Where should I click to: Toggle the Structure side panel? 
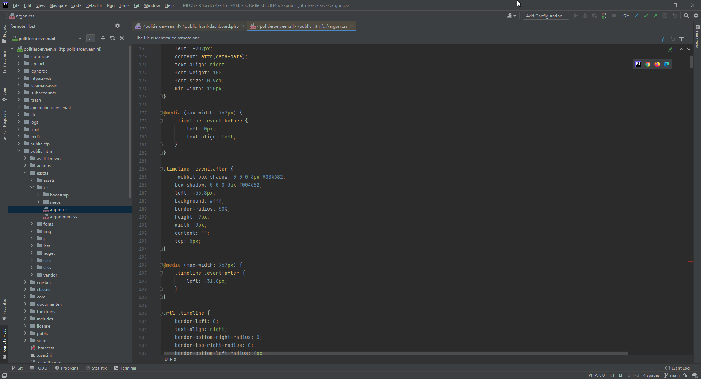click(4, 62)
